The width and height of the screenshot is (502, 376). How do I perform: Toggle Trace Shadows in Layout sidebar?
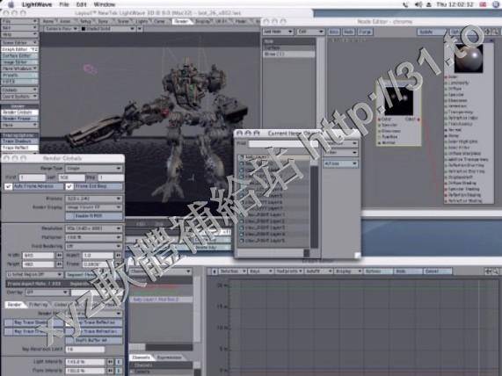19,141
